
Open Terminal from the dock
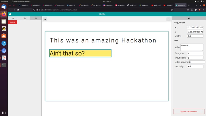pos(4,65)
